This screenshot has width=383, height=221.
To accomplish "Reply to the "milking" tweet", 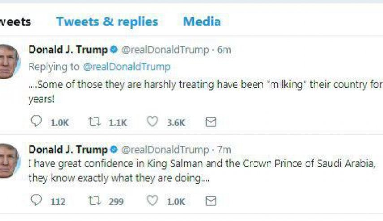I will click(36, 121).
